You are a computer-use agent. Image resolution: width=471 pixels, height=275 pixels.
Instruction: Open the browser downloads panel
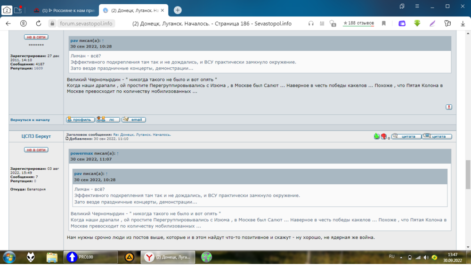coord(463,24)
